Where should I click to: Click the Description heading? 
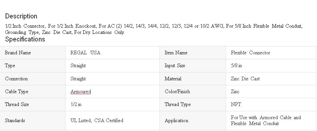(21, 16)
